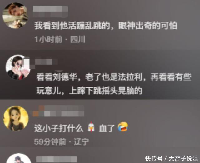Tap the 快传号 watermark text
200x163 pixels.
(154, 158)
